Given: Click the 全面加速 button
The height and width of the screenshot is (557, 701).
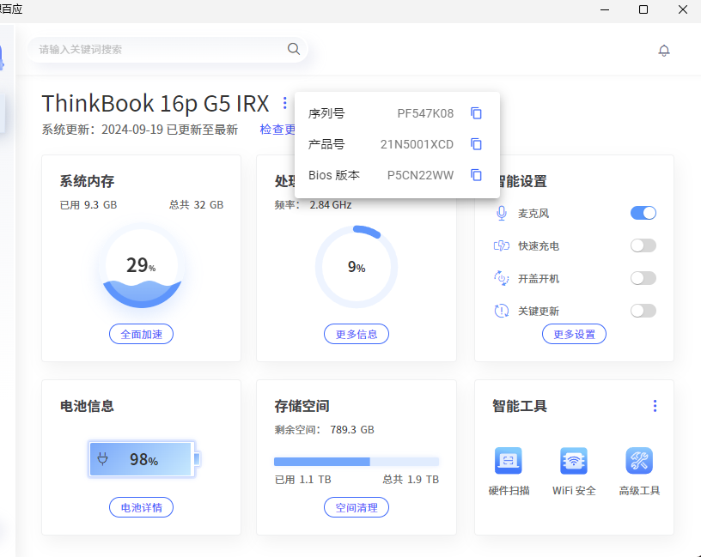Looking at the screenshot, I should point(141,334).
